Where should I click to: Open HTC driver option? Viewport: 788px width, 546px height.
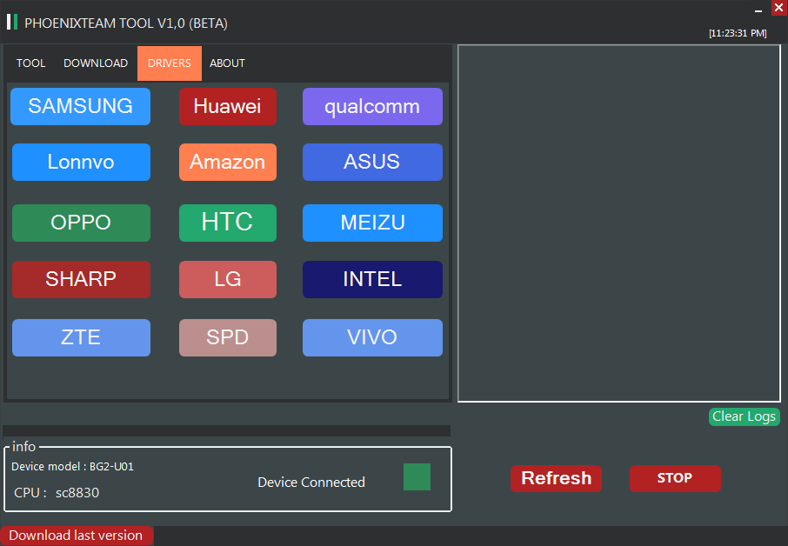227,223
